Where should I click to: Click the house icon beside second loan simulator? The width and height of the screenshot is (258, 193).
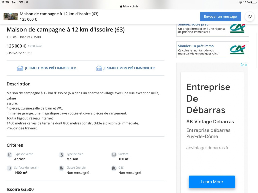99,68
